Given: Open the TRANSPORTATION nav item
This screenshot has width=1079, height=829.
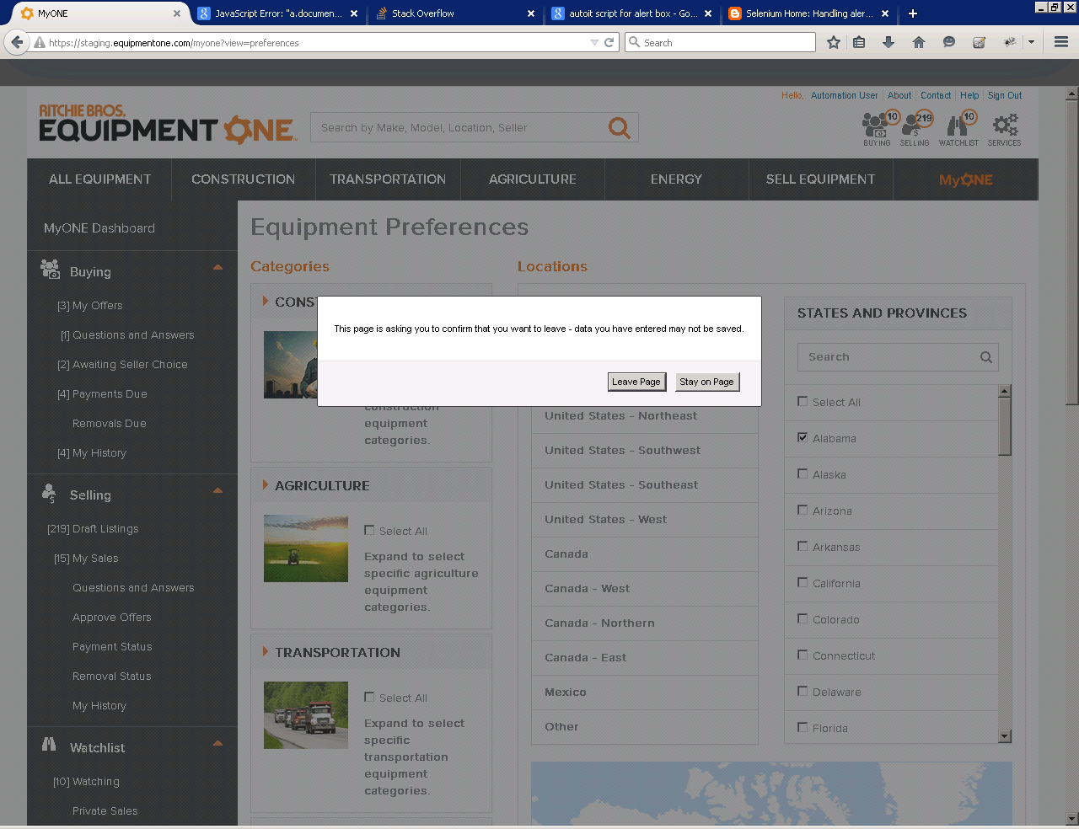Looking at the screenshot, I should [x=388, y=179].
